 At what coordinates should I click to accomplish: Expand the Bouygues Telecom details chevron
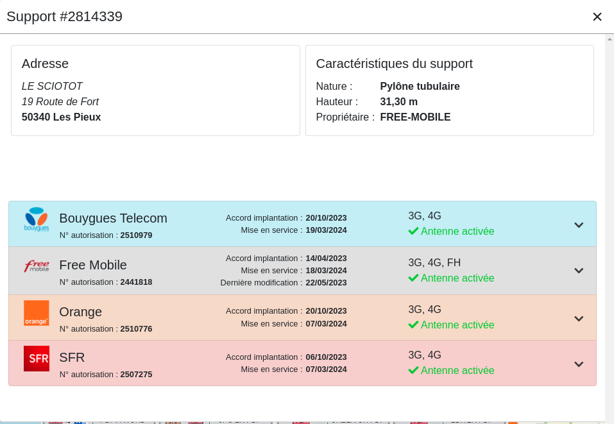pos(578,225)
